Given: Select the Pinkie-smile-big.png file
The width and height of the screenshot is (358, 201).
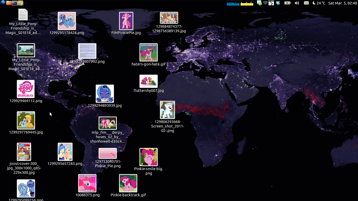Looking at the screenshot, I should [149, 157].
